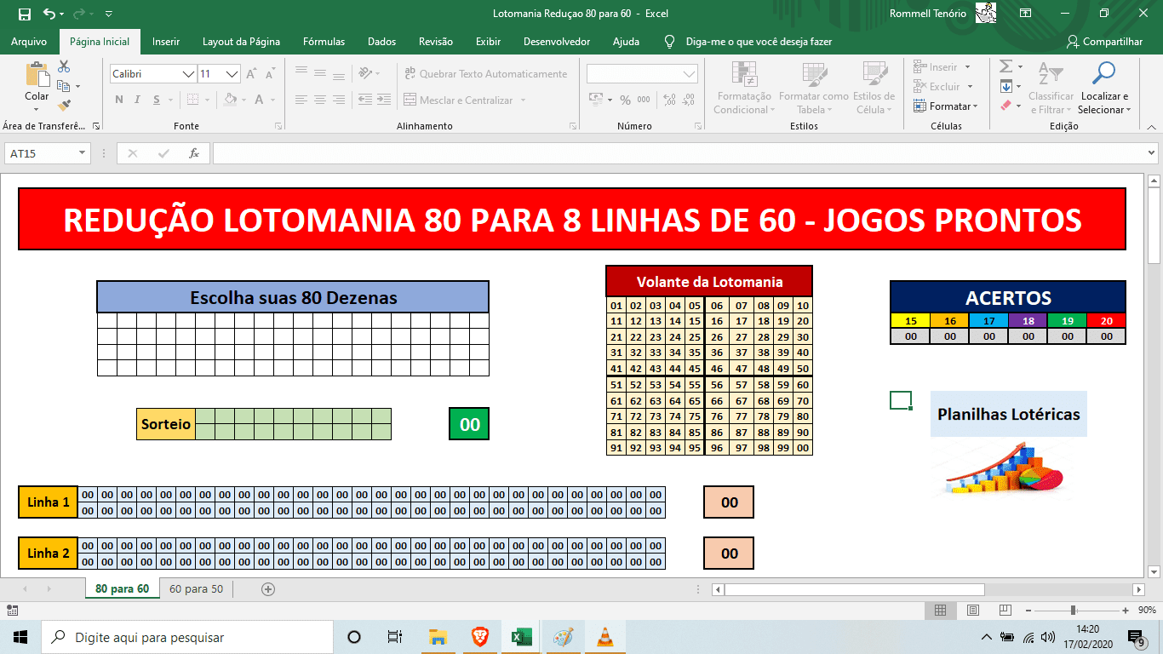Open the Calibri font name dropdown
The image size is (1163, 654).
tap(188, 74)
